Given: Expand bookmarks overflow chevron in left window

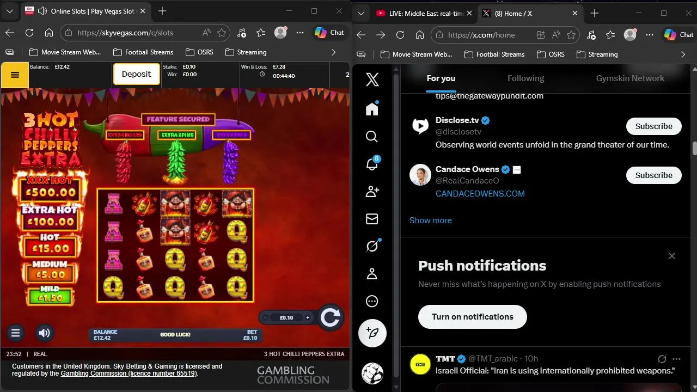Looking at the screenshot, I should (334, 52).
